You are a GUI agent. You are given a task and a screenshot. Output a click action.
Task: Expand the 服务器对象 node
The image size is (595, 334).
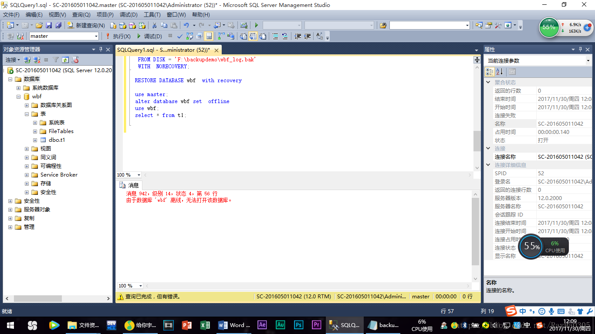[10, 210]
